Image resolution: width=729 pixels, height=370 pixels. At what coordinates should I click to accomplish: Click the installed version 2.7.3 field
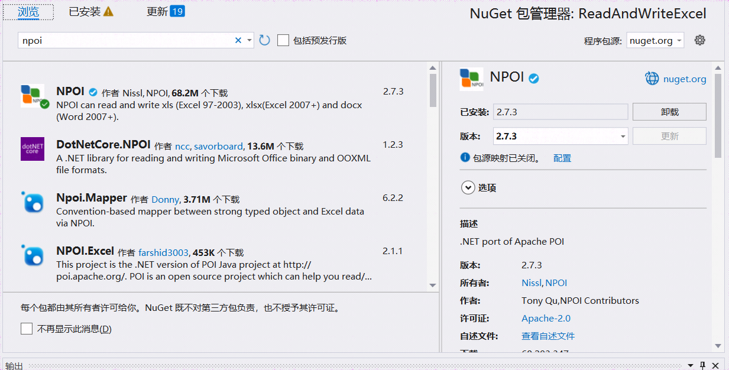560,112
